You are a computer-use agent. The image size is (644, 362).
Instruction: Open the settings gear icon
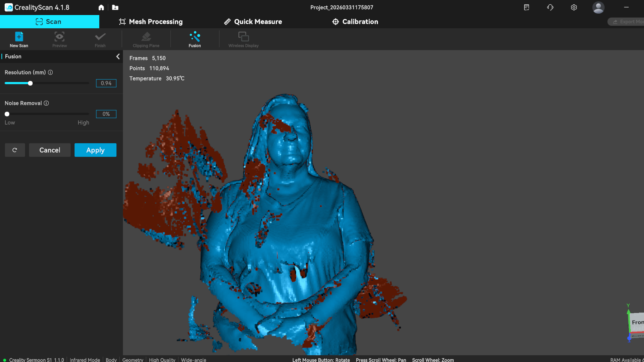(x=574, y=8)
